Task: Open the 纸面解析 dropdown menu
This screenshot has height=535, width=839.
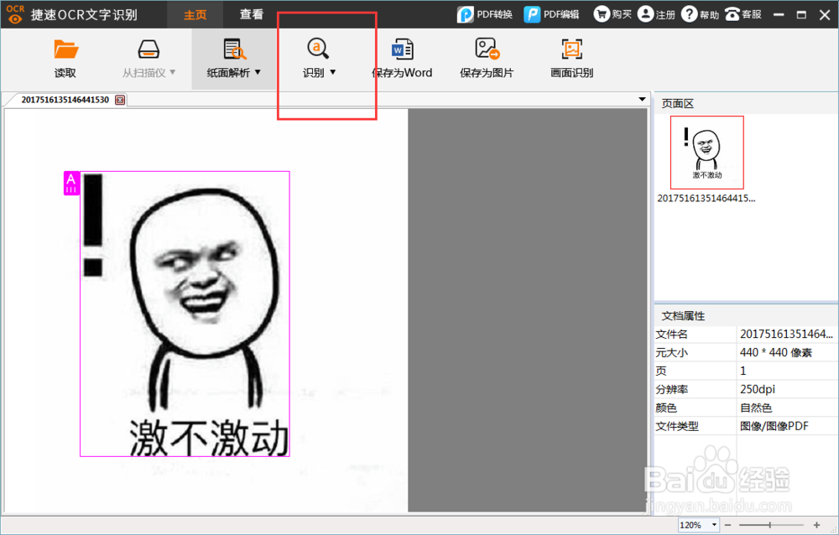Action: coord(257,72)
